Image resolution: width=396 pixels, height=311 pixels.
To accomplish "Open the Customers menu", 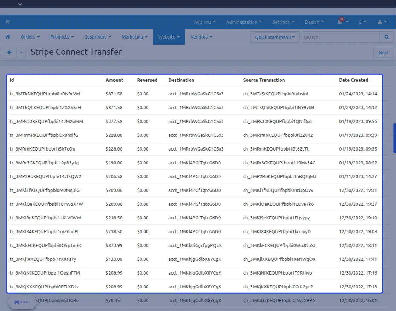I will pos(98,37).
